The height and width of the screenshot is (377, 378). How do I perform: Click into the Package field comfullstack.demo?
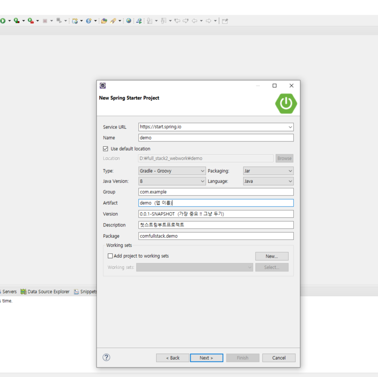tap(216, 236)
